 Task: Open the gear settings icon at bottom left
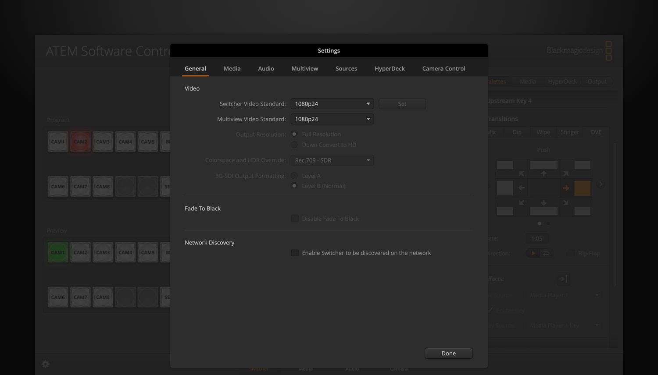coord(45,364)
